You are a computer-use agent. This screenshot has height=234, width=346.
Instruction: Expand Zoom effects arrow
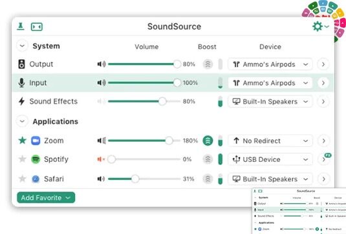point(323,141)
